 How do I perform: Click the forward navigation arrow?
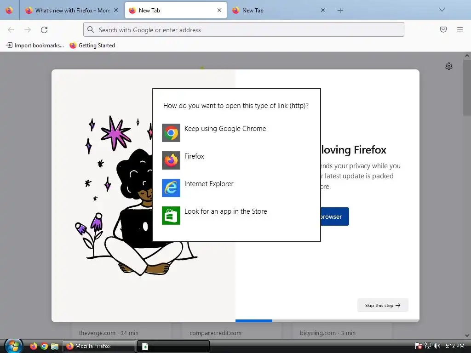click(x=28, y=30)
